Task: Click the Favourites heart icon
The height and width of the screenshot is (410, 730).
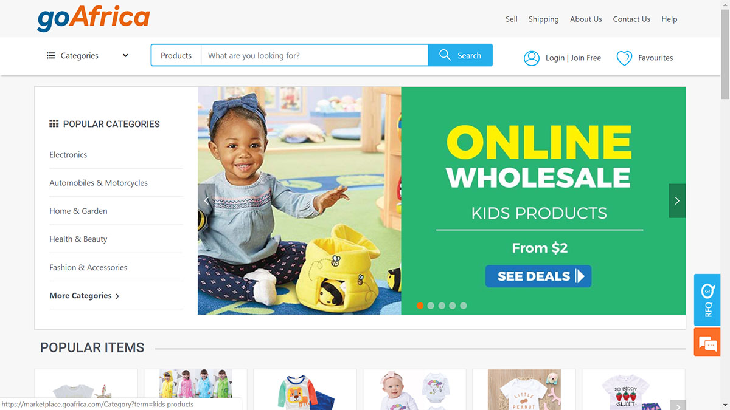Action: tap(624, 58)
